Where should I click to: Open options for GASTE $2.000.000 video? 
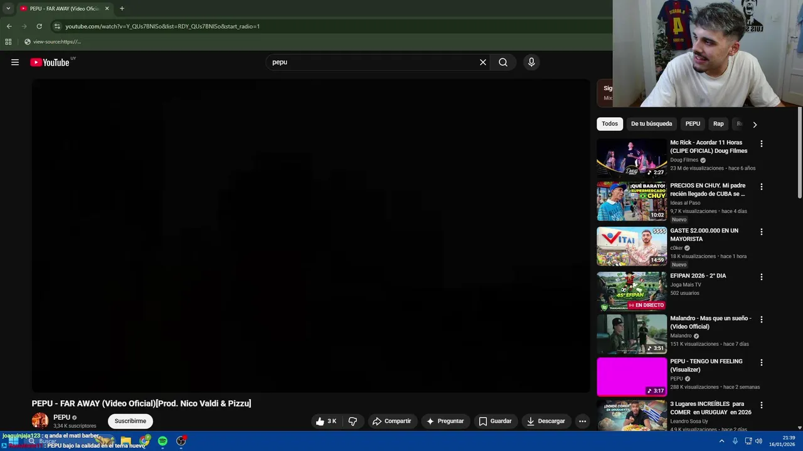(762, 232)
